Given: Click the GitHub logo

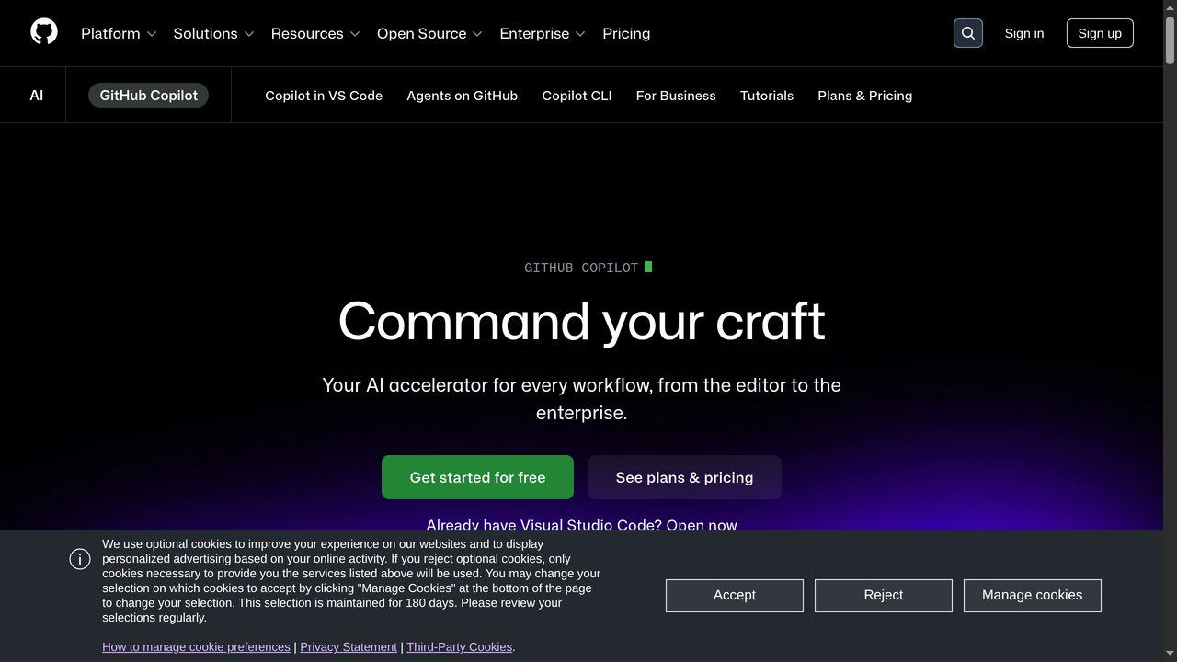Looking at the screenshot, I should point(43,32).
